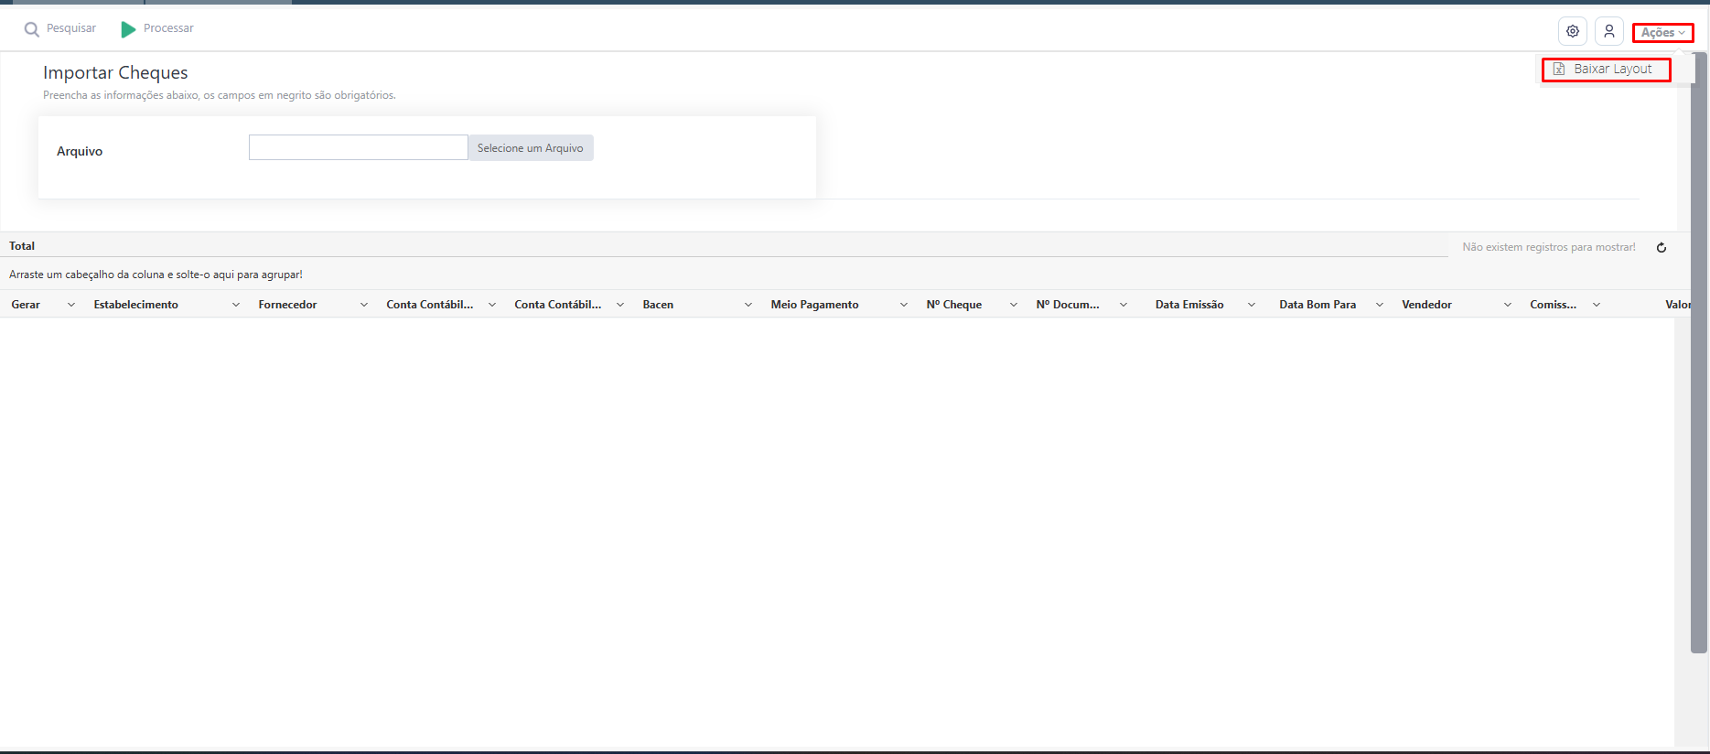This screenshot has height=754, width=1710.
Task: Sort by Fornecedor column header
Action: pyautogui.click(x=288, y=305)
